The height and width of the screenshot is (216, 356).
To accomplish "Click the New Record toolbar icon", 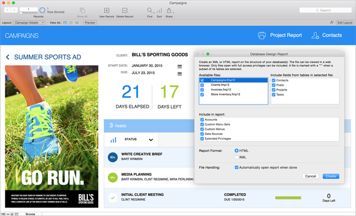I will [106, 10].
